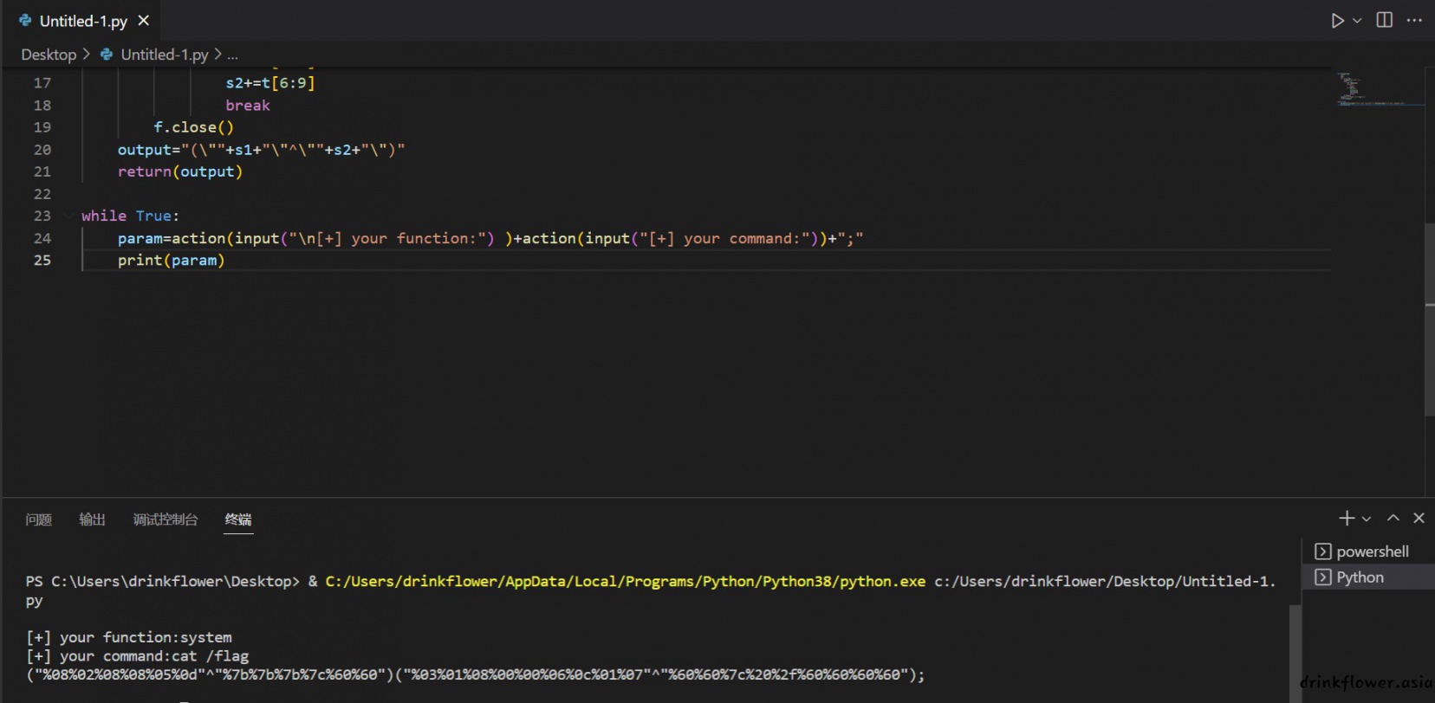Select the Python terminal entry

(1369, 577)
